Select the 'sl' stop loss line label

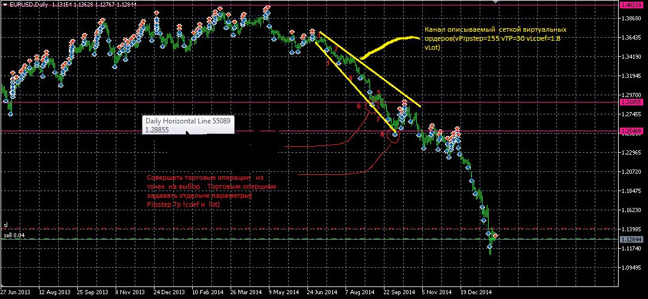coord(5,225)
